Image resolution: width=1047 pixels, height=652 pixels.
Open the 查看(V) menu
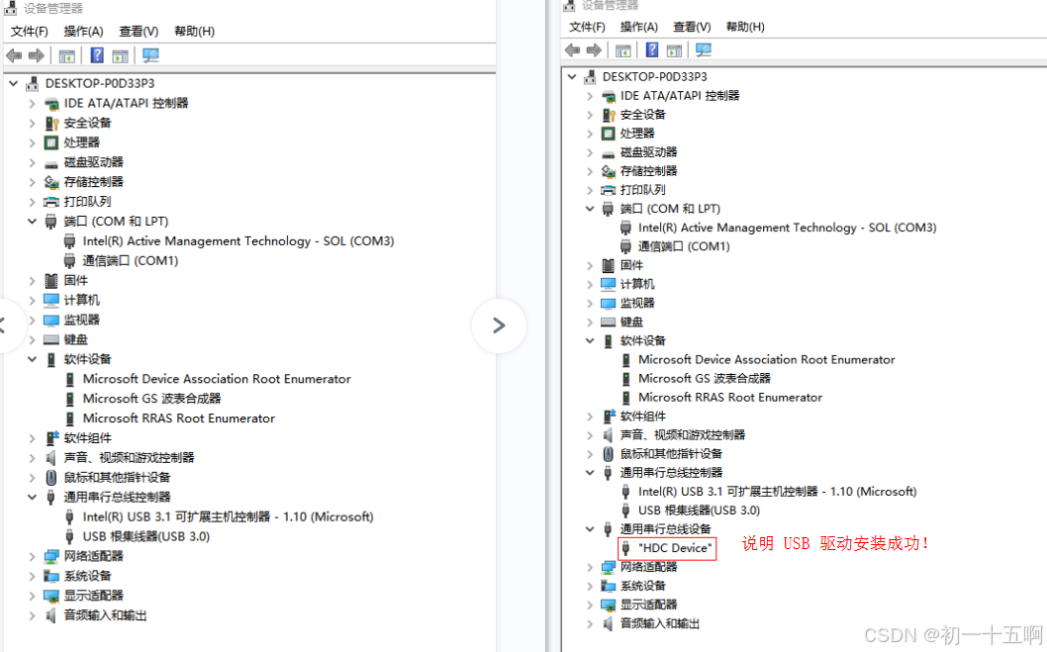136,31
